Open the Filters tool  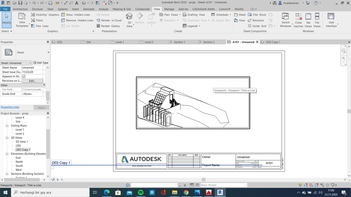click(37, 20)
